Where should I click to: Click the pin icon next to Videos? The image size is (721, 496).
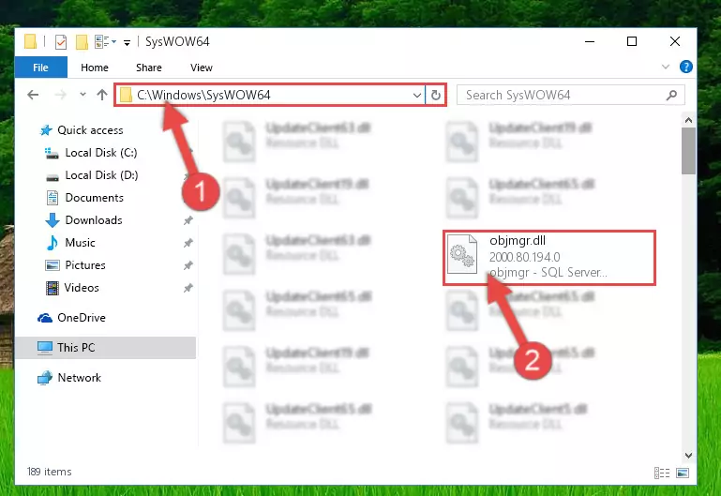(188, 288)
